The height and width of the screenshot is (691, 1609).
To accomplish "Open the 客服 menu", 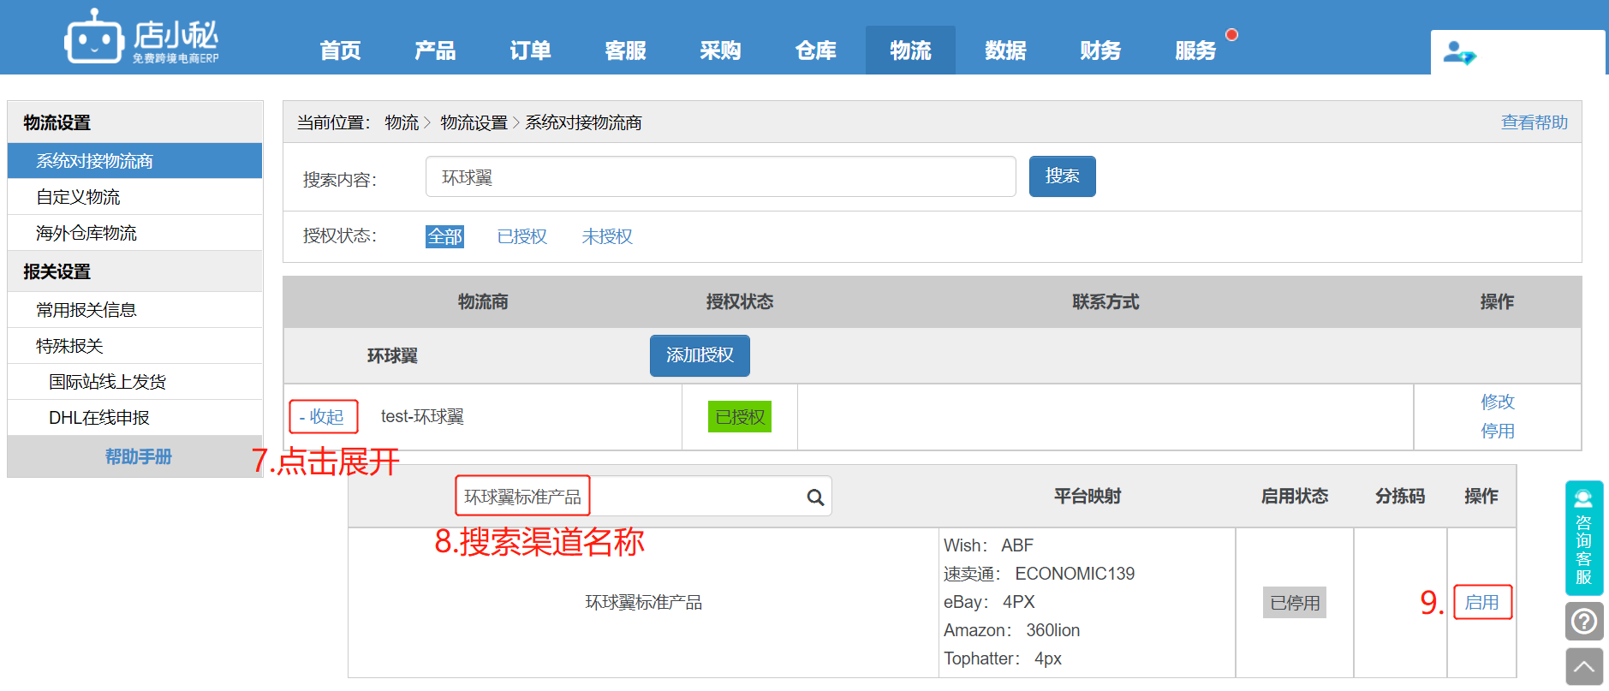I will [625, 51].
